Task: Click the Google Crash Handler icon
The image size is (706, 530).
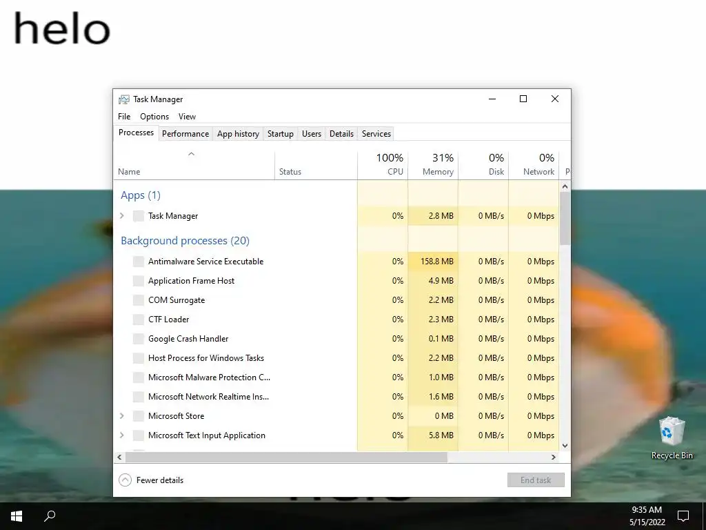Action: pos(139,339)
